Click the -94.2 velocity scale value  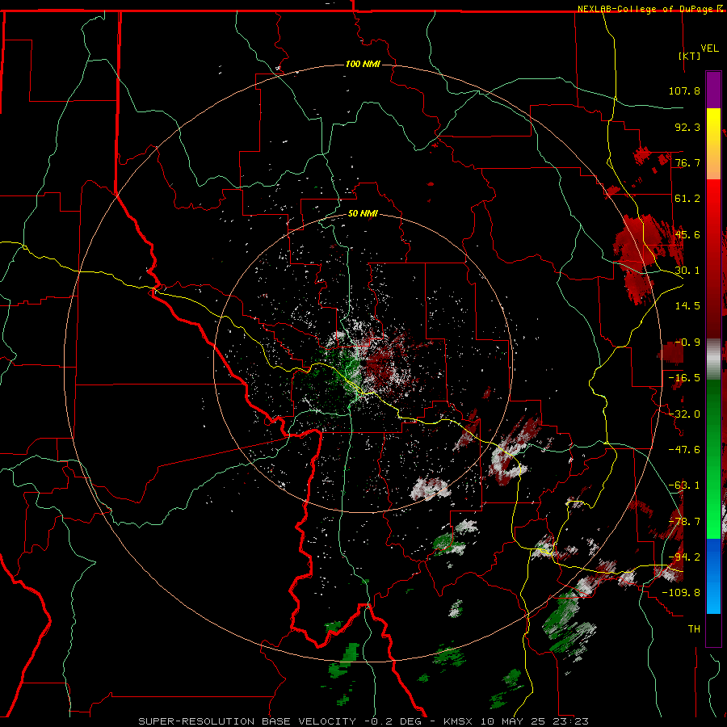[x=684, y=557]
